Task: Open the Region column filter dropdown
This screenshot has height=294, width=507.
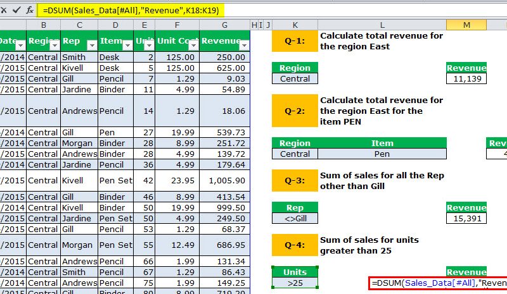Action: coord(55,46)
